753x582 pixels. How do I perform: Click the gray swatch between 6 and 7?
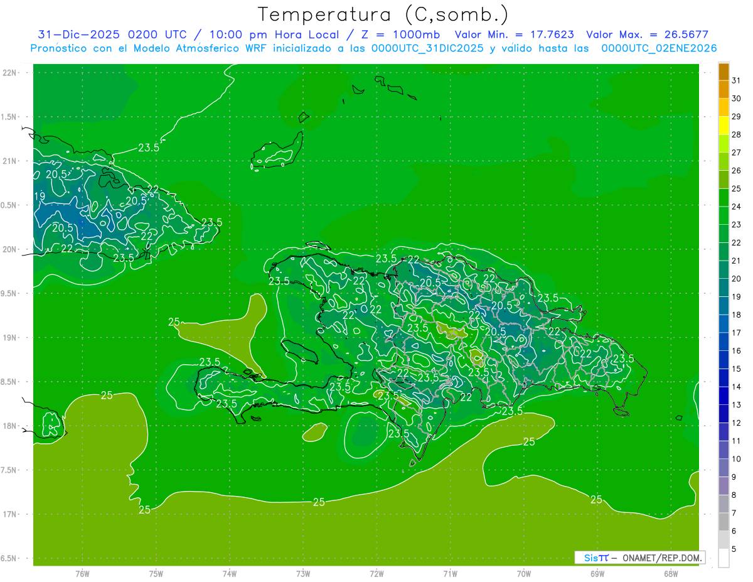pyautogui.click(x=724, y=522)
